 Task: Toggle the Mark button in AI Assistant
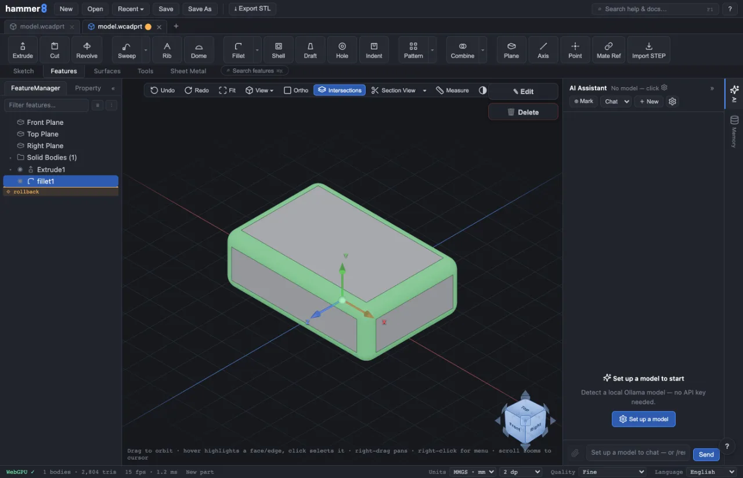583,101
